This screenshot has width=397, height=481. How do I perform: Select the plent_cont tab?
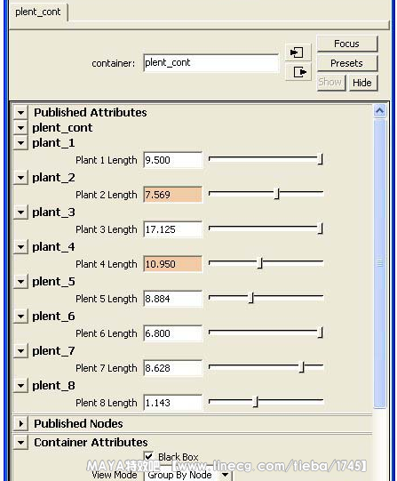38,12
